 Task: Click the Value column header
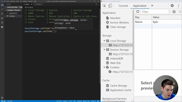(167, 17)
